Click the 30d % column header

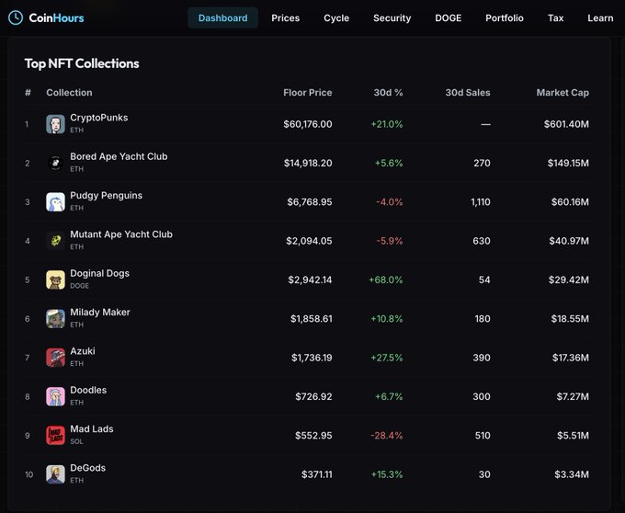(388, 93)
